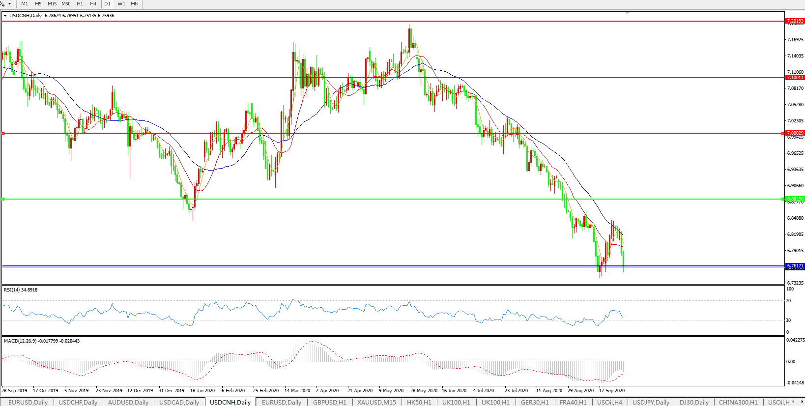This screenshot has height=406, width=805.
Task: Select the CHINA300,H1 chart tab
Action: pyautogui.click(x=738, y=402)
